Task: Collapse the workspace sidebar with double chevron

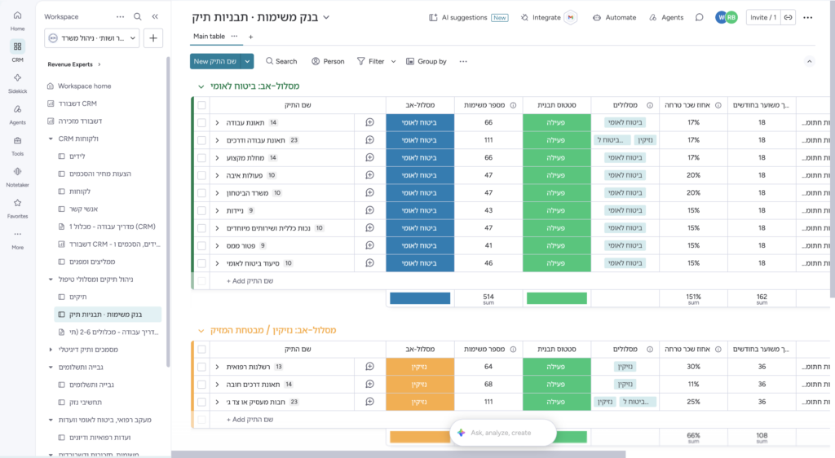Action: click(x=155, y=16)
